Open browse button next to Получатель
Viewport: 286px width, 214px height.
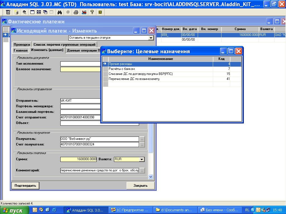(142, 139)
